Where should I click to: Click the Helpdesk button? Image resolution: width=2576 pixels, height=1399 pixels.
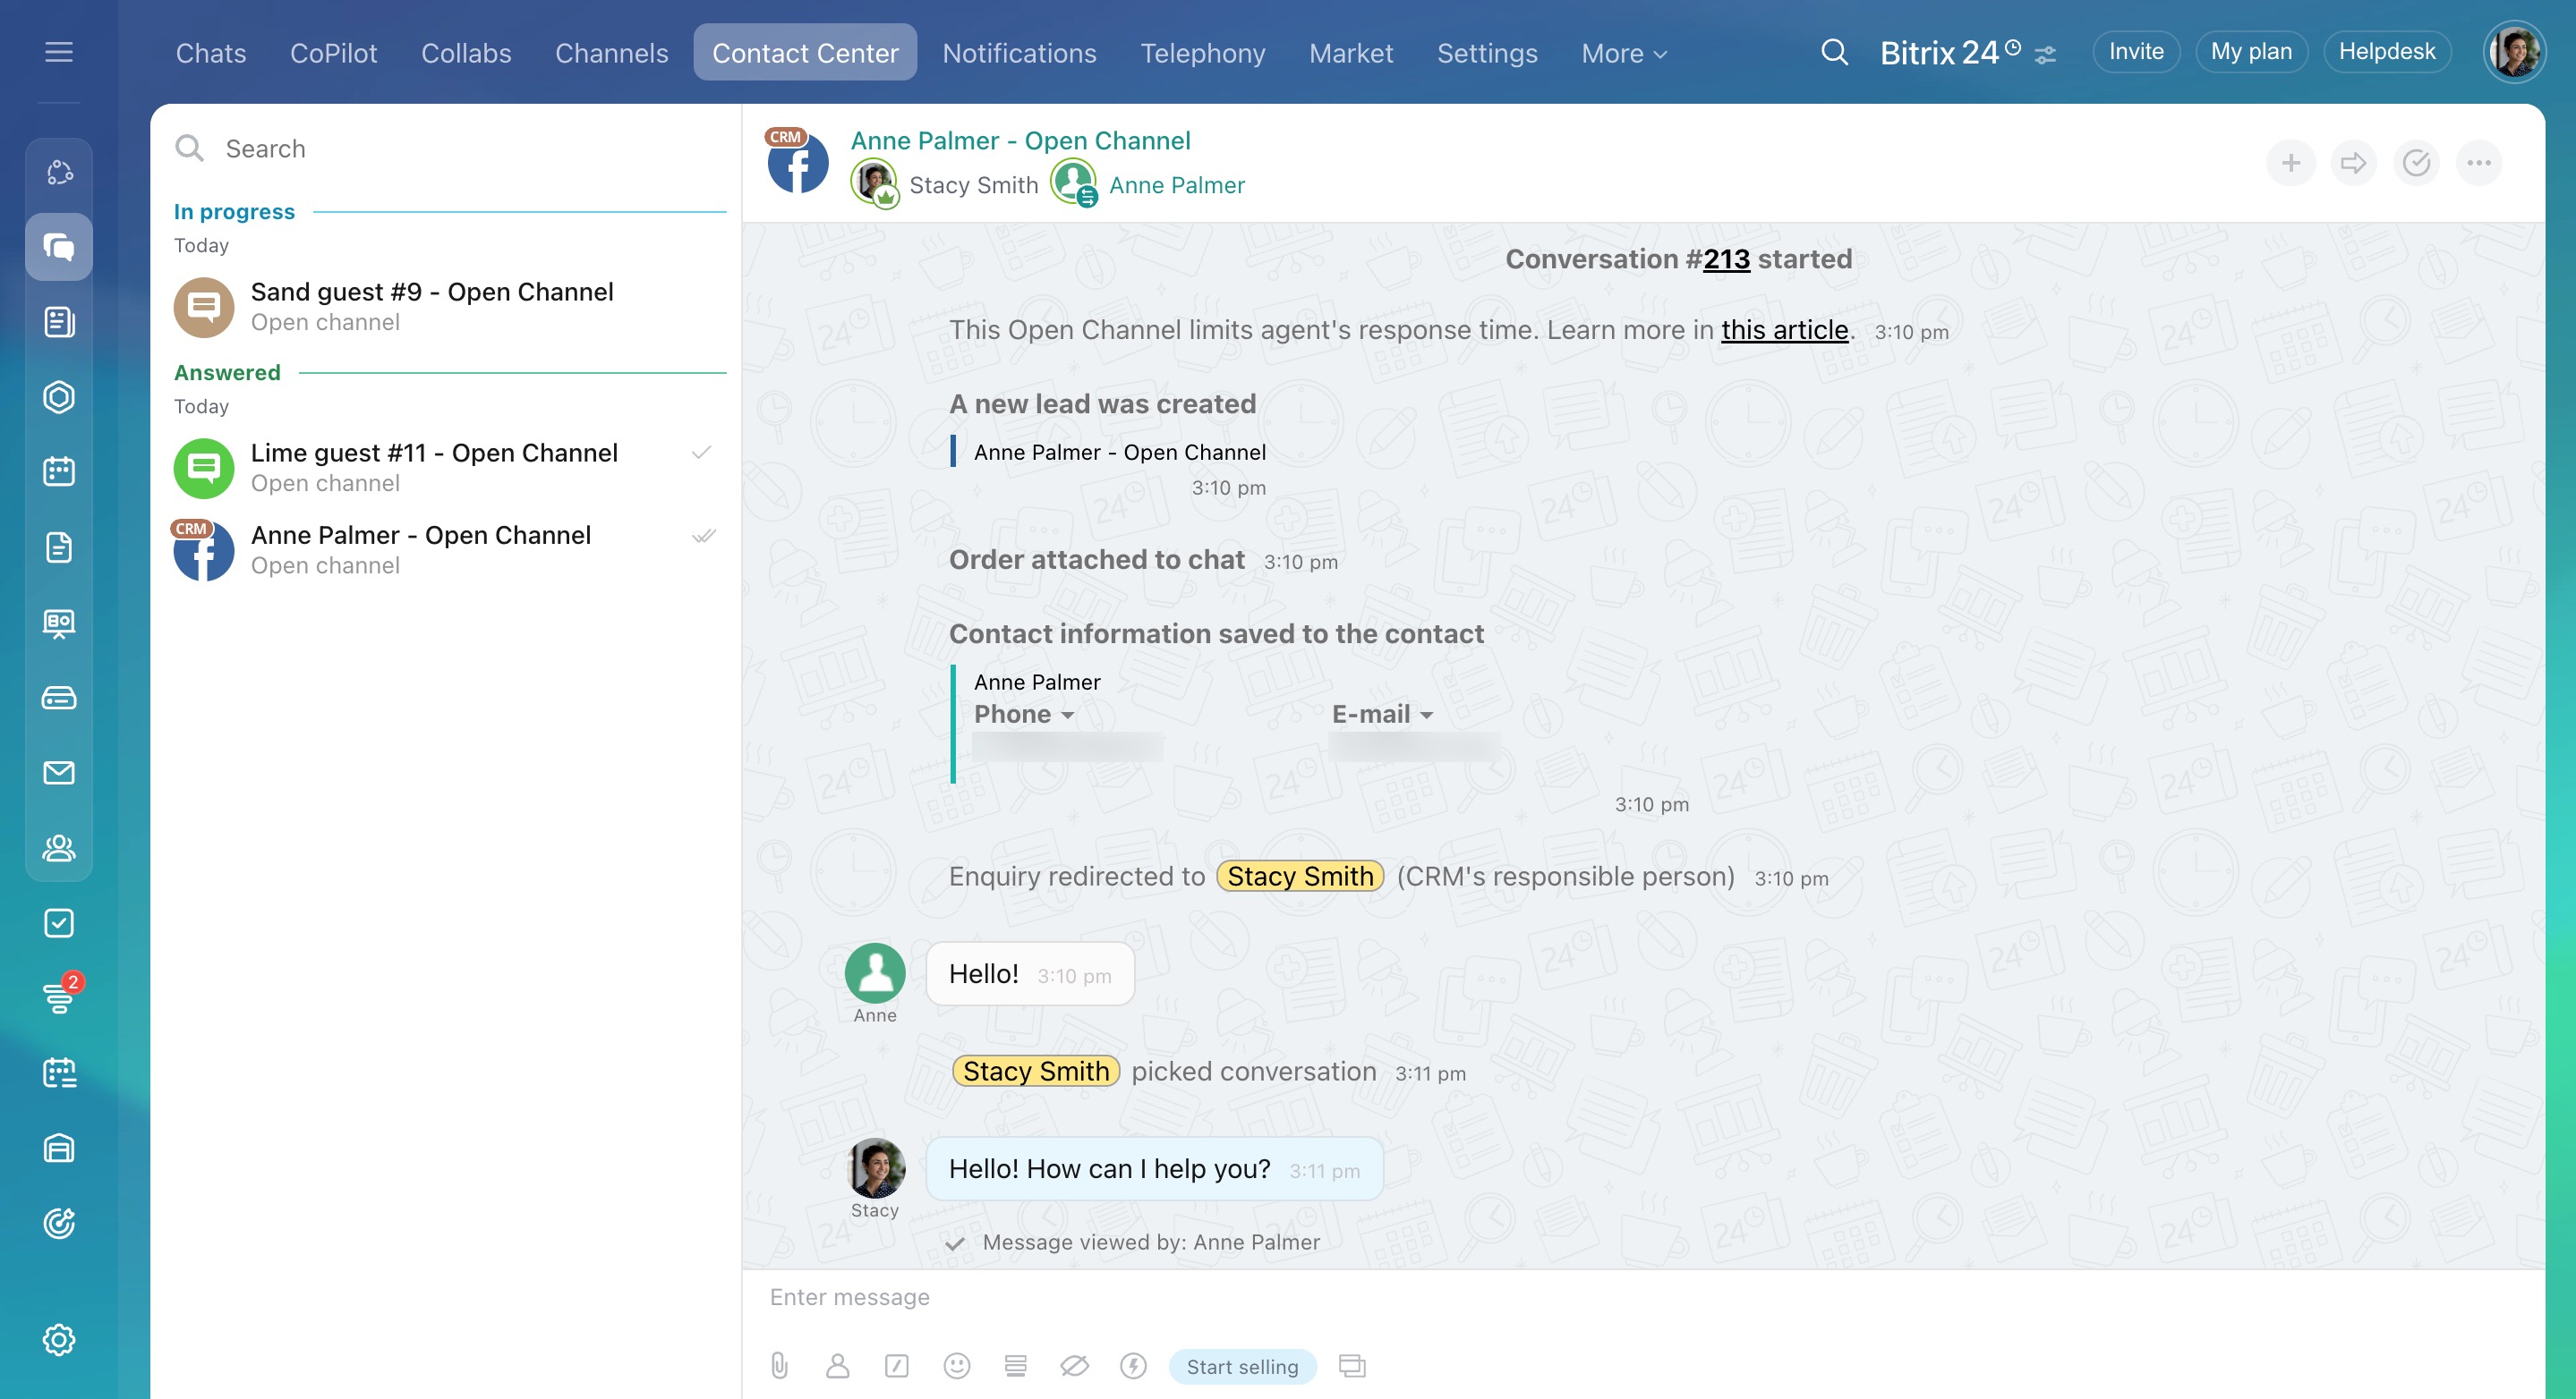(2387, 52)
